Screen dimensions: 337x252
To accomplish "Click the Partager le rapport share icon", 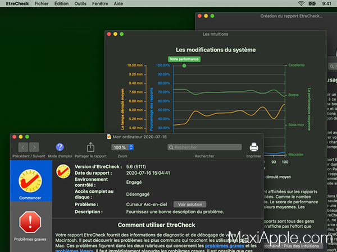I will pyautogui.click(x=90, y=147).
